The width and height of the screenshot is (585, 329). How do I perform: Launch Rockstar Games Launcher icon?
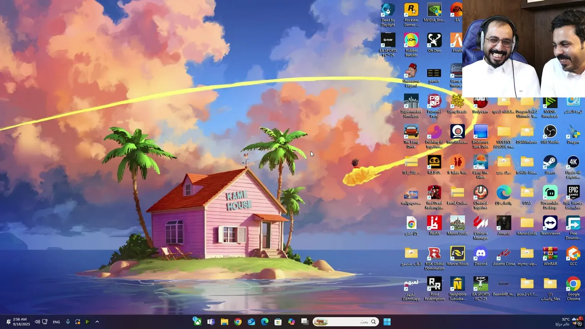coord(411,15)
